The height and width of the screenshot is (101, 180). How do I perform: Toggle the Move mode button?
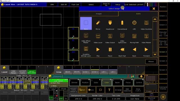tap(91, 90)
